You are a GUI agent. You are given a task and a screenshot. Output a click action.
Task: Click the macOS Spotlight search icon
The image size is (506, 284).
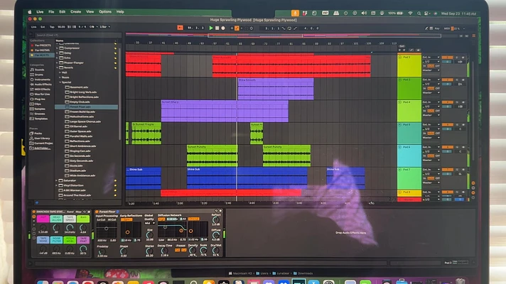coord(419,13)
